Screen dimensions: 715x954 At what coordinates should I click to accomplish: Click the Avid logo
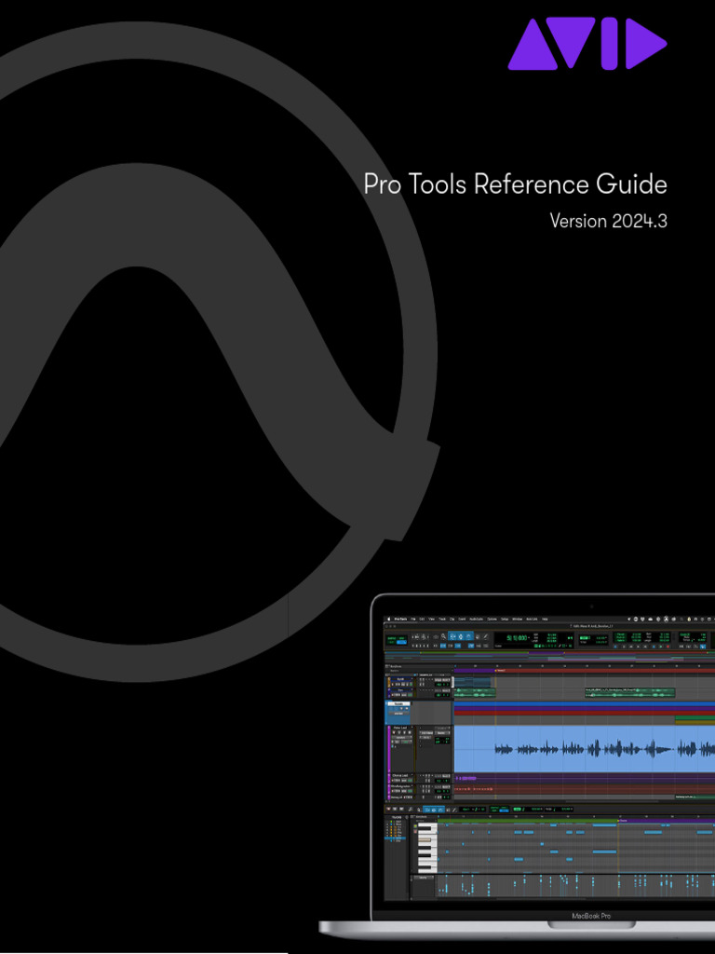coord(587,44)
